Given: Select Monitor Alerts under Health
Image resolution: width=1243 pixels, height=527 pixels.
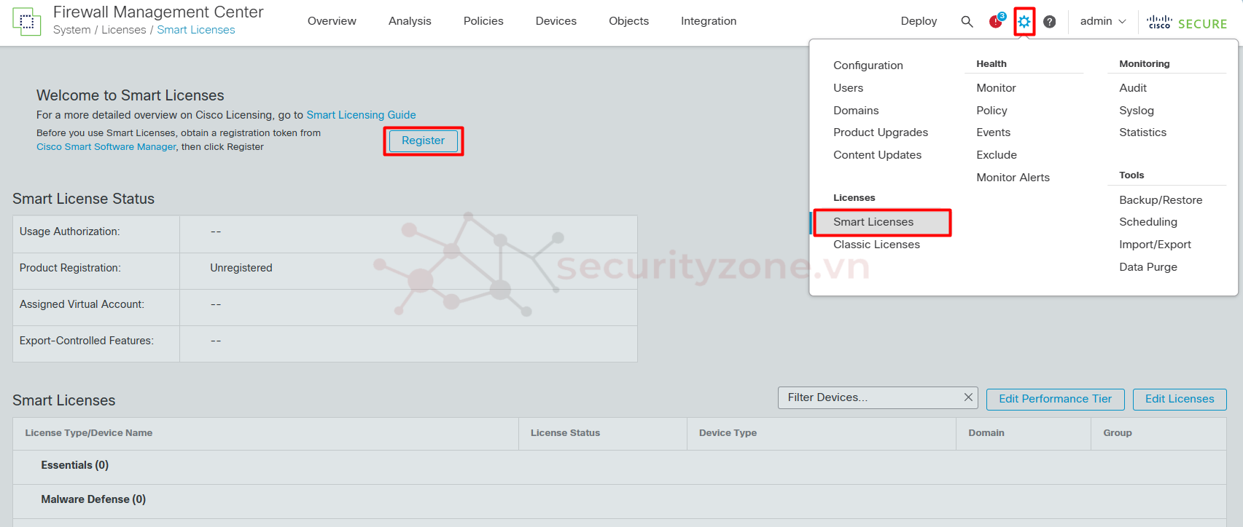Looking at the screenshot, I should pyautogui.click(x=1013, y=178).
